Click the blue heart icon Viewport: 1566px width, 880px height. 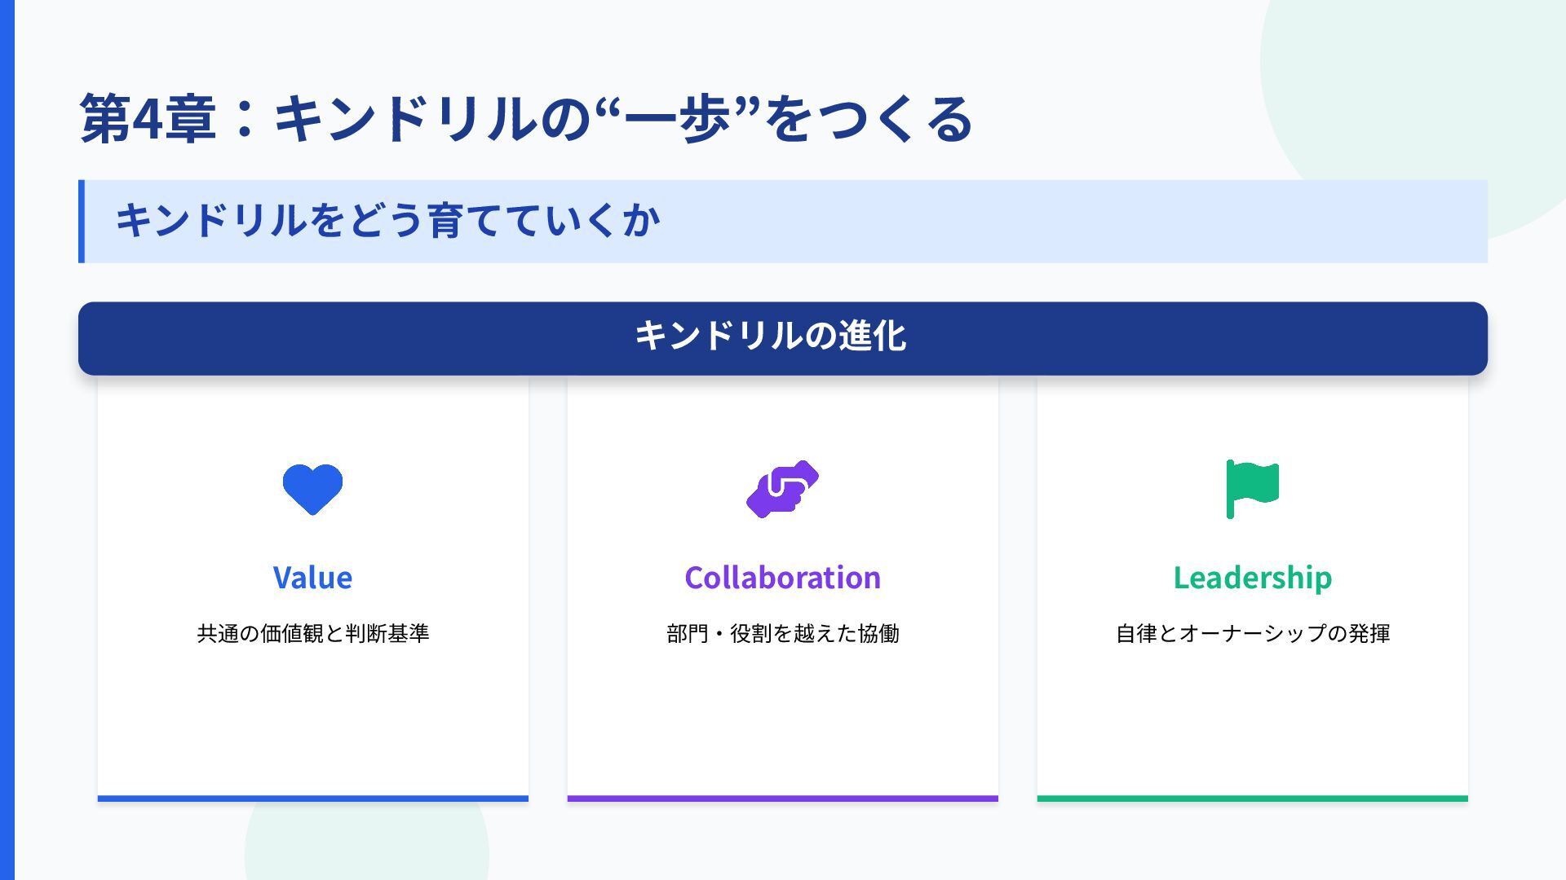(x=312, y=489)
